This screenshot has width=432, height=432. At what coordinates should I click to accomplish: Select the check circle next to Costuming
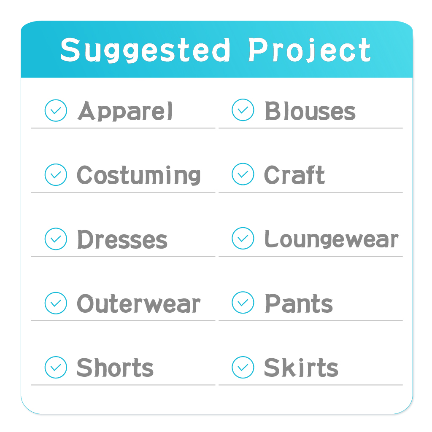point(56,174)
